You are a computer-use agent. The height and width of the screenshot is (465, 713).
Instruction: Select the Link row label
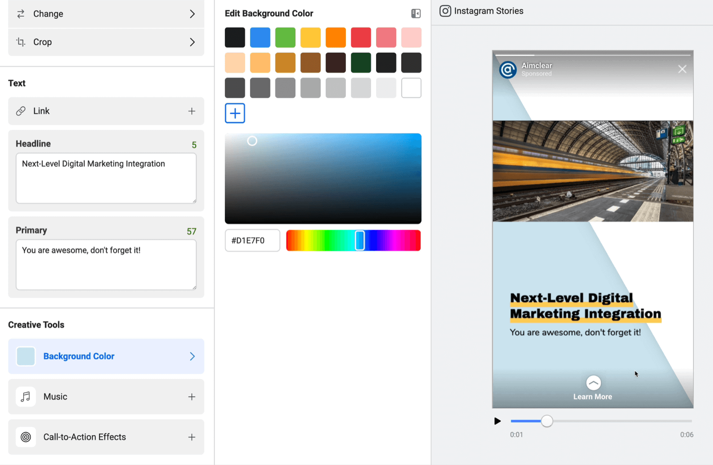(x=41, y=111)
